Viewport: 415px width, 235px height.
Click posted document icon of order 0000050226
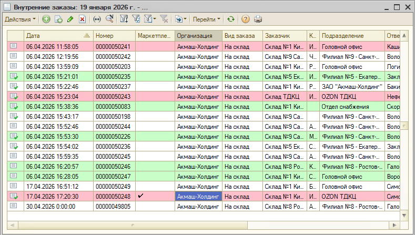14,136
